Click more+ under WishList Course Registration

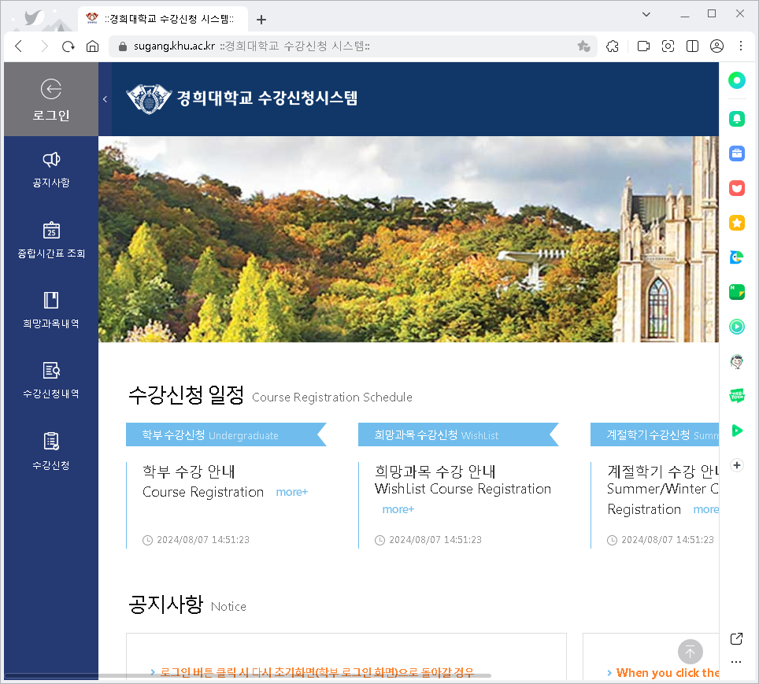pyautogui.click(x=398, y=509)
